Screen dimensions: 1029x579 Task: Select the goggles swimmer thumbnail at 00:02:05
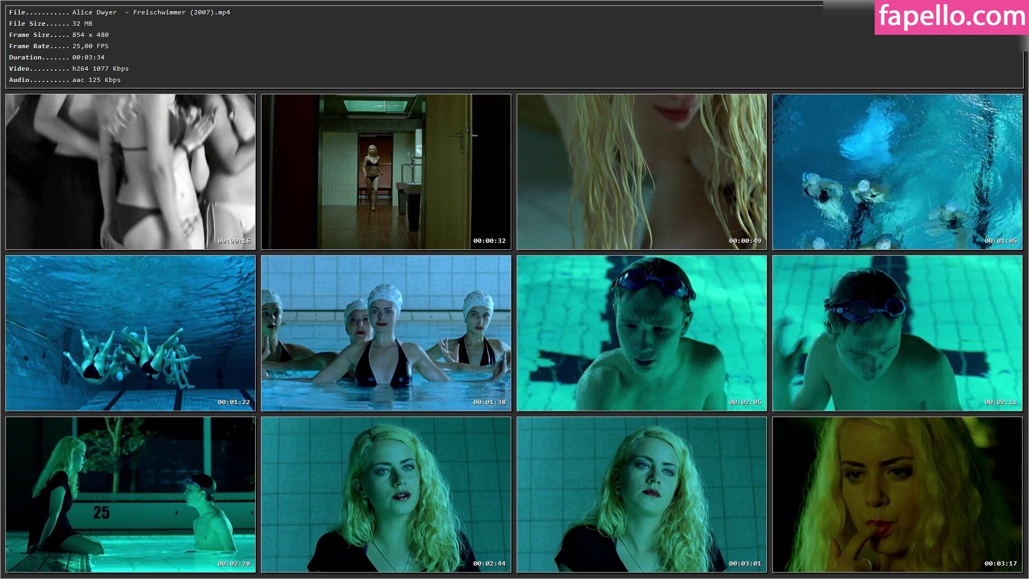642,333
